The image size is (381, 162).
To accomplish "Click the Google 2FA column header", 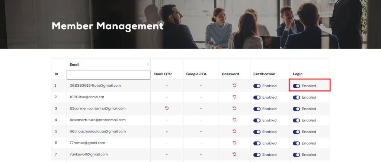I will (x=196, y=74).
